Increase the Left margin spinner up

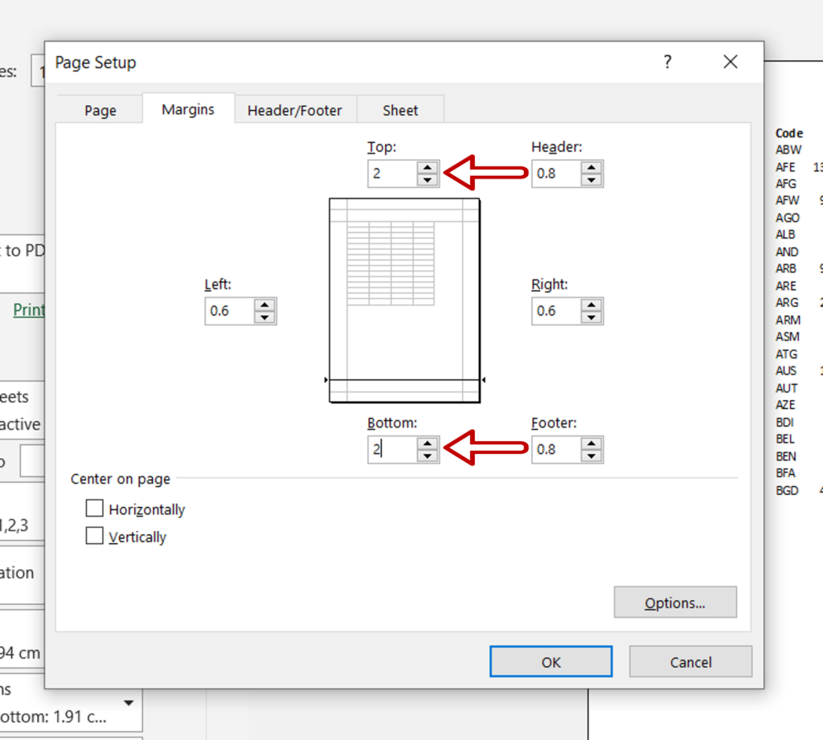coord(264,305)
